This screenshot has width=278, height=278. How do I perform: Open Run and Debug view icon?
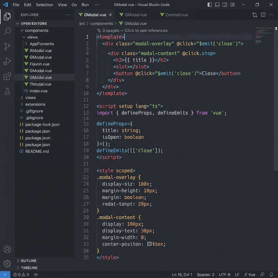pyautogui.click(x=7, y=62)
